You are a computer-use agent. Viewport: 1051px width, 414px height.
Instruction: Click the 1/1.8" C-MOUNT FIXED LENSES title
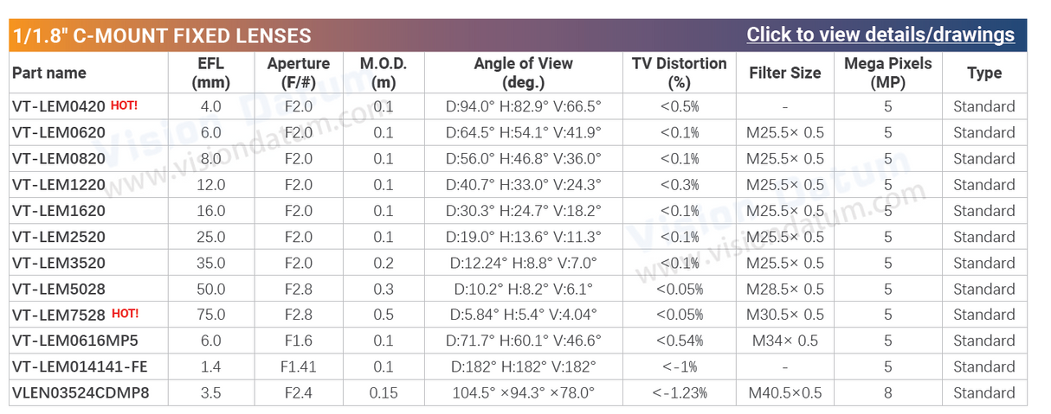pos(162,35)
